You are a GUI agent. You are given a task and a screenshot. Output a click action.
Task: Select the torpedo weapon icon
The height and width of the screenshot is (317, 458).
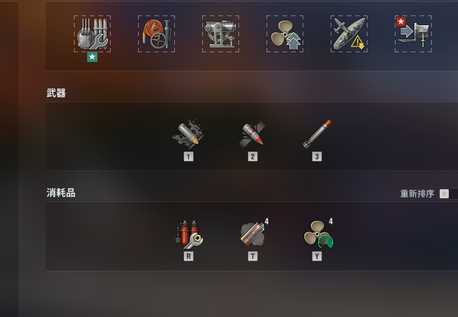[x=317, y=134]
